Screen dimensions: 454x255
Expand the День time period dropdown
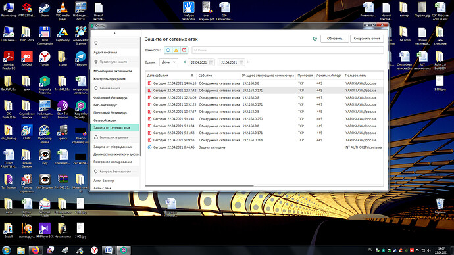(168, 62)
